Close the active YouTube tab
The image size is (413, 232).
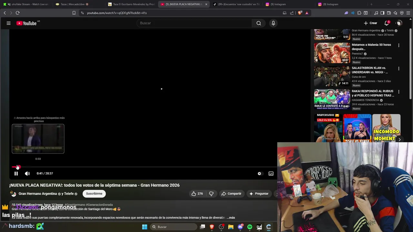(206, 4)
